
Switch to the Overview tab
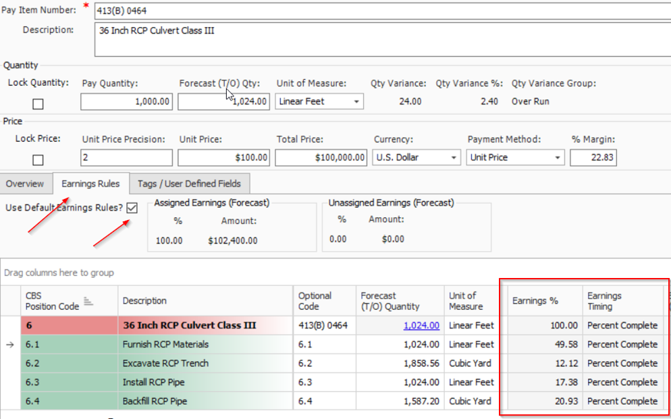(x=25, y=184)
